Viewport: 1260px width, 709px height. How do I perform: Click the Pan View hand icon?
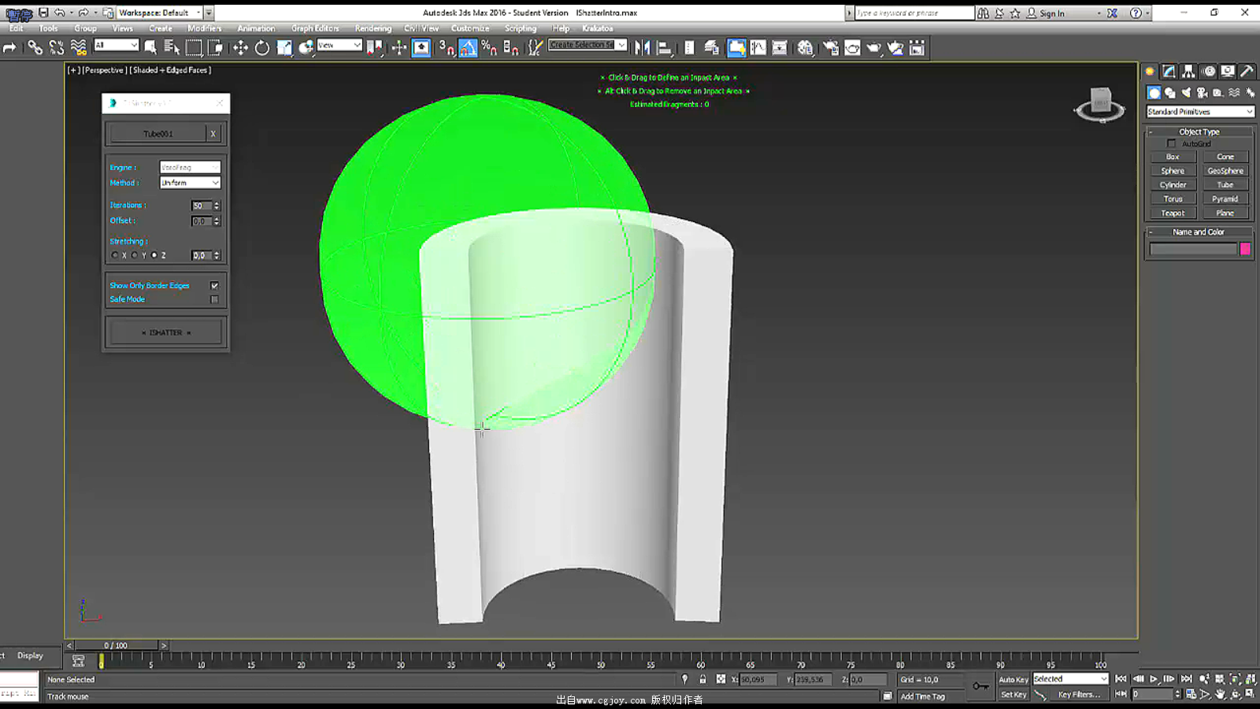click(1220, 694)
